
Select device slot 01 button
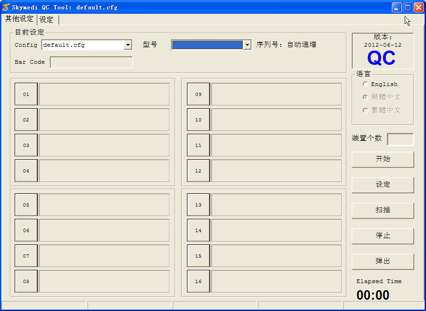click(x=26, y=94)
